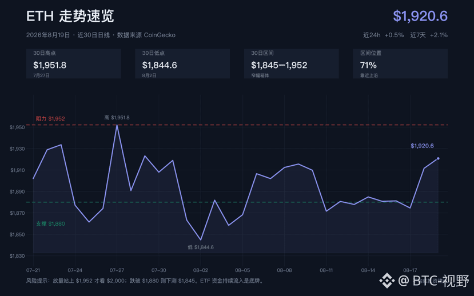The height and width of the screenshot is (296, 474).
Task: Click the 08-11 x-axis date
Action: (x=326, y=270)
